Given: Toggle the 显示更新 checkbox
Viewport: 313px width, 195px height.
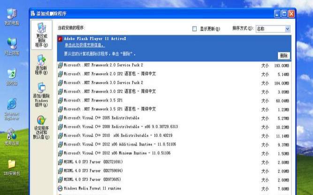Looking at the screenshot, I should tap(194, 29).
